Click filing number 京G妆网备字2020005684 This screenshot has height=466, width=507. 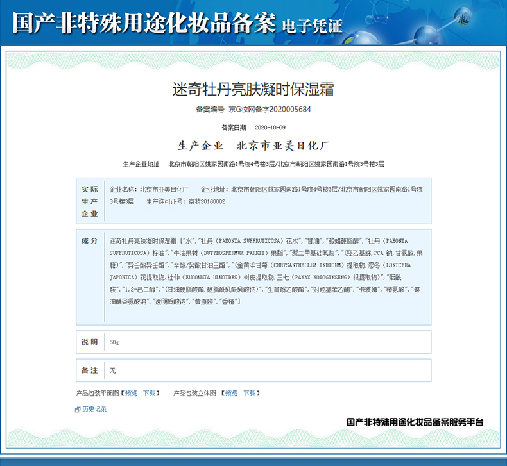(x=270, y=110)
